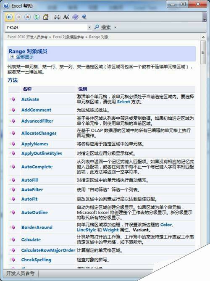Follow the Select link in Activate description
This screenshot has height=281, width=210.
point(123,102)
